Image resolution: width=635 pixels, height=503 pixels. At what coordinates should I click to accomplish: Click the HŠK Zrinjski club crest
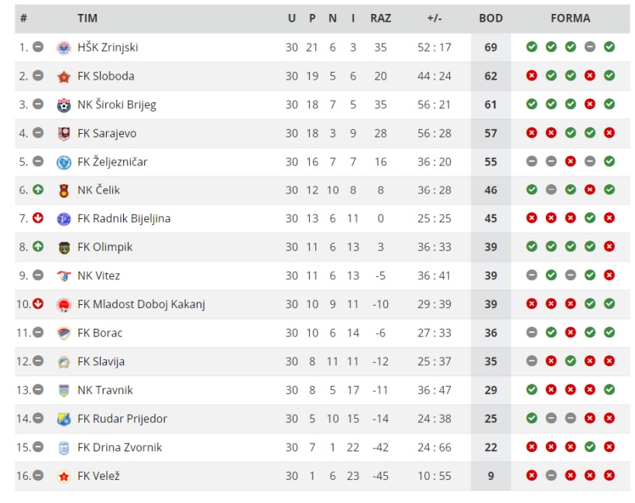point(63,48)
